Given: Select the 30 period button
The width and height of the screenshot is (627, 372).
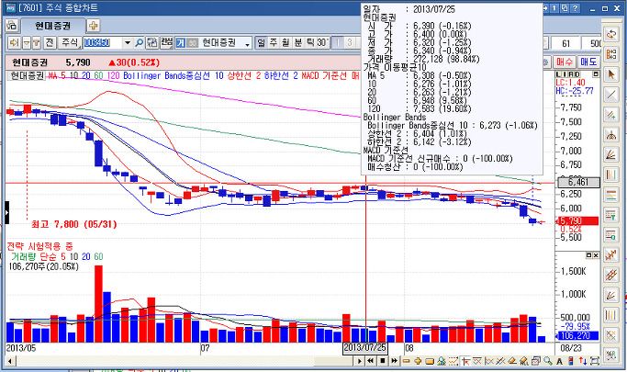Looking at the screenshot, I should [322, 42].
